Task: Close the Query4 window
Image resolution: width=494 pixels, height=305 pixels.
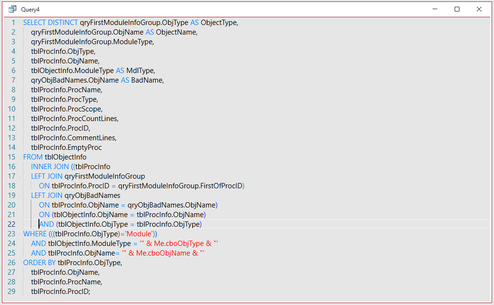Action: click(479, 9)
